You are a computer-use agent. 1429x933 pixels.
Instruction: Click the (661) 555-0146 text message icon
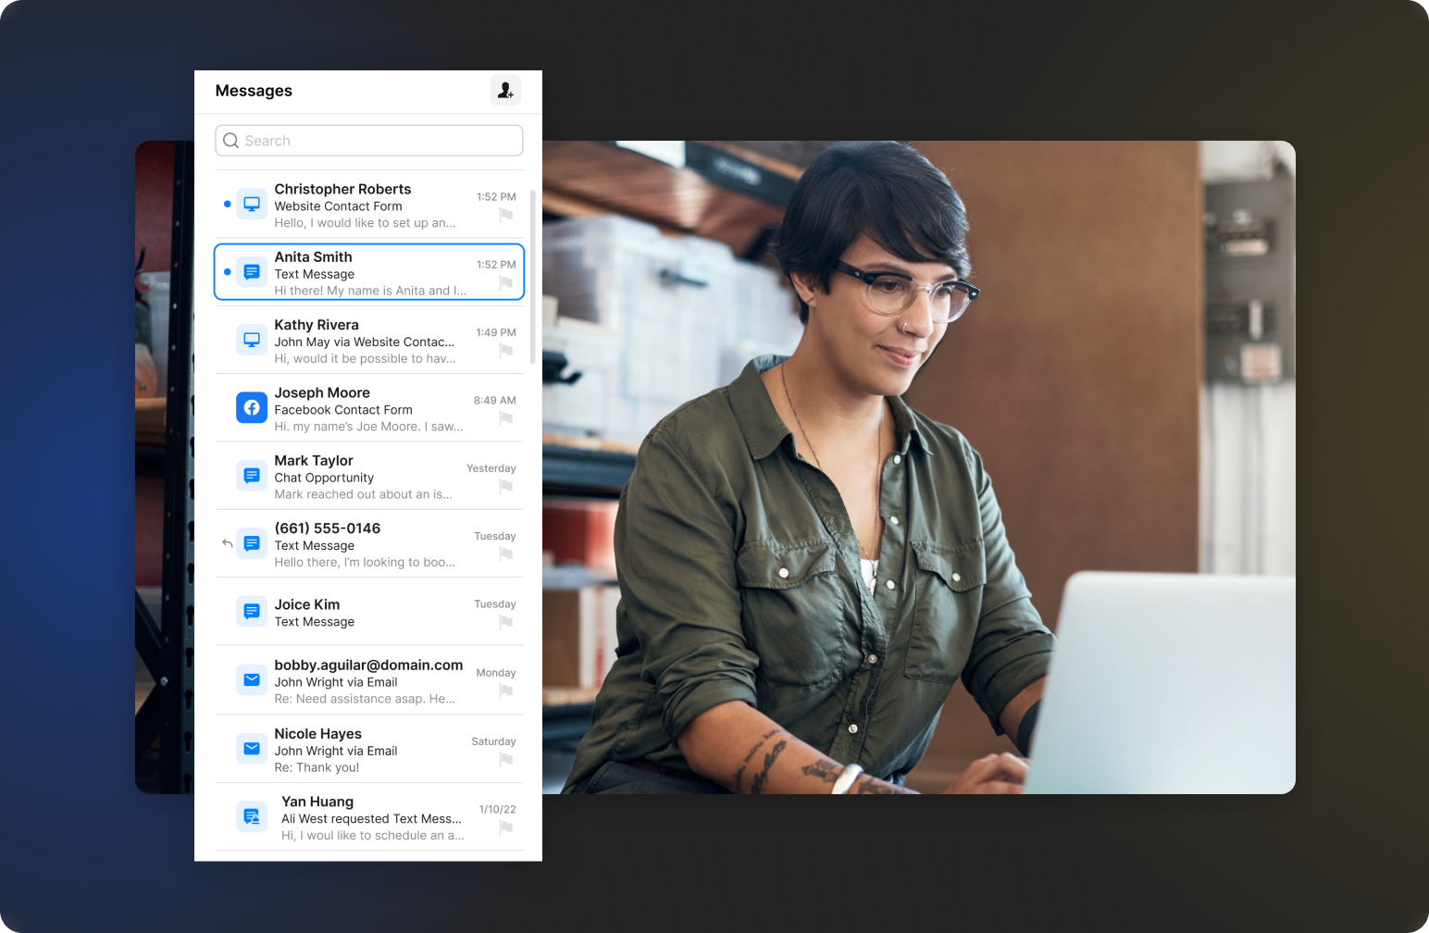tap(252, 543)
